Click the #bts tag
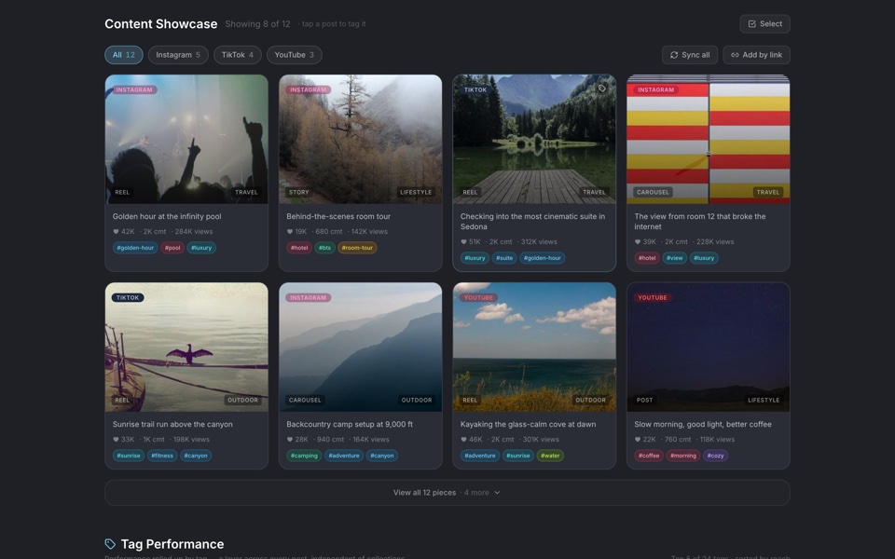 point(324,248)
